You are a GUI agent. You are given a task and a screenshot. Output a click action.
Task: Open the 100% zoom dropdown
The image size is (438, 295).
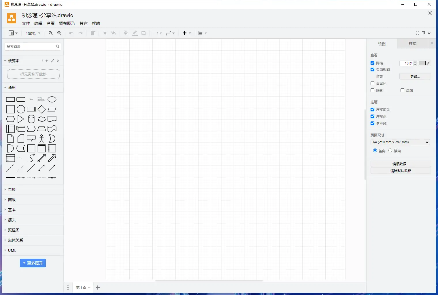33,33
